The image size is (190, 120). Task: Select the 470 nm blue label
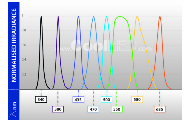[93, 109]
